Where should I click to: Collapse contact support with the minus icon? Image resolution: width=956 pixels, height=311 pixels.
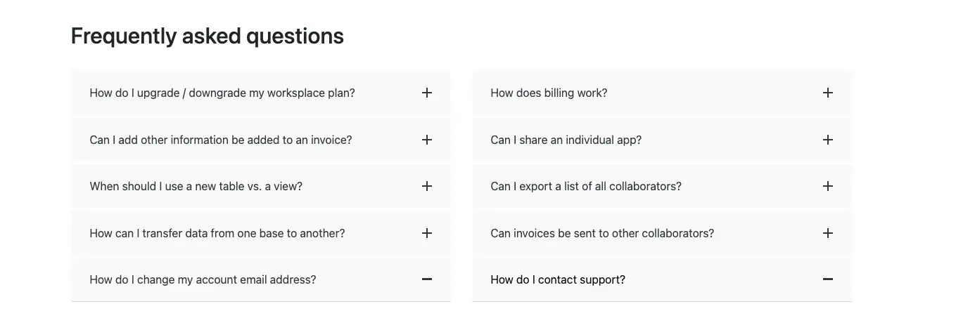point(828,279)
